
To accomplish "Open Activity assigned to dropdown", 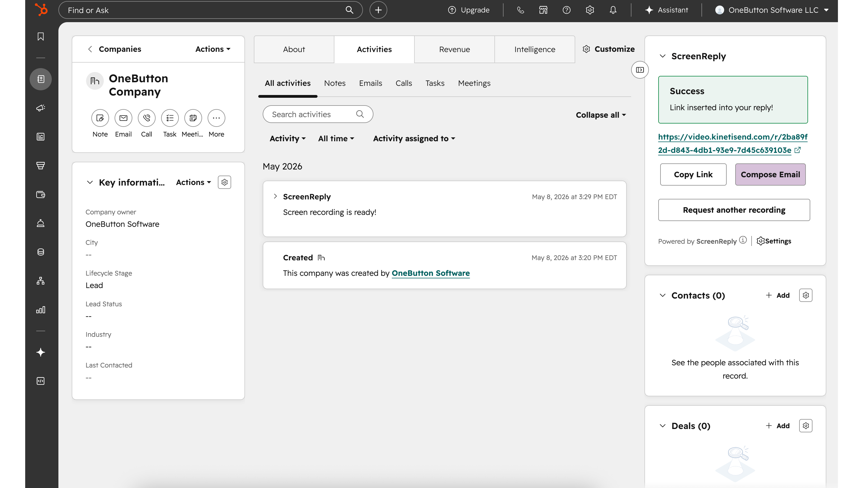I will point(414,138).
